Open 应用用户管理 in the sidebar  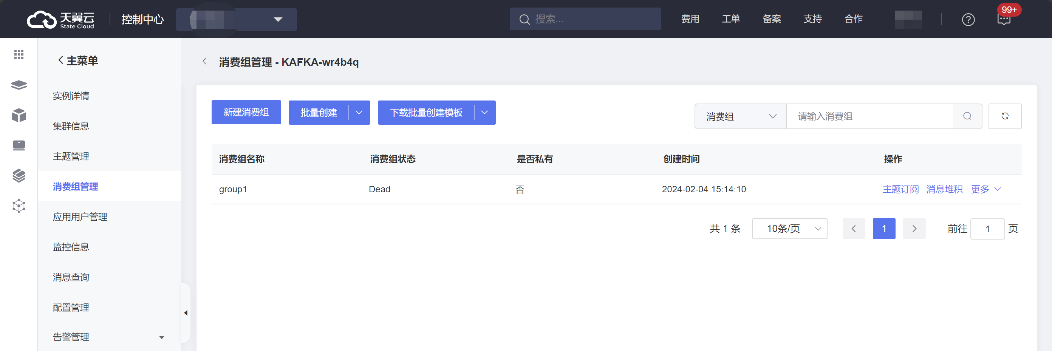click(80, 217)
